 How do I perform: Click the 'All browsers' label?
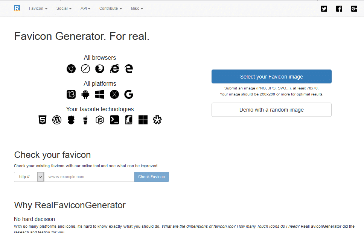coord(100,58)
